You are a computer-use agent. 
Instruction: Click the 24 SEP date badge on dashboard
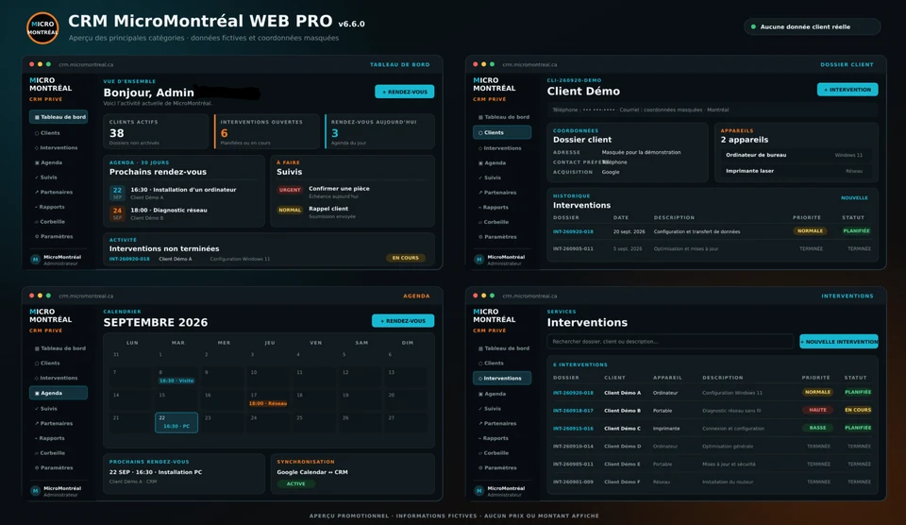pyautogui.click(x=117, y=213)
